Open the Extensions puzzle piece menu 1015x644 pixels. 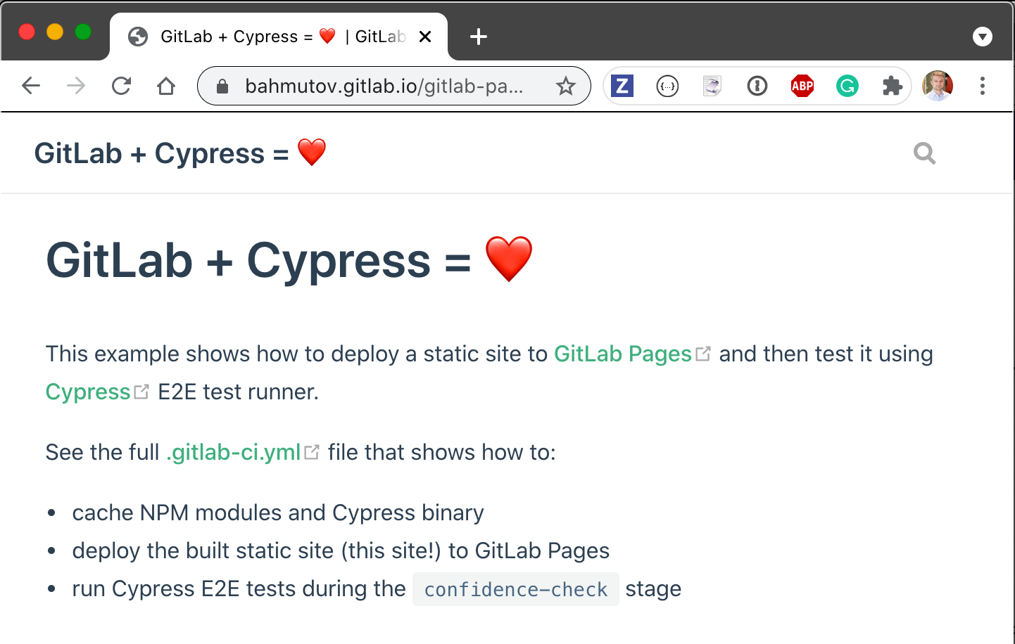coord(892,86)
